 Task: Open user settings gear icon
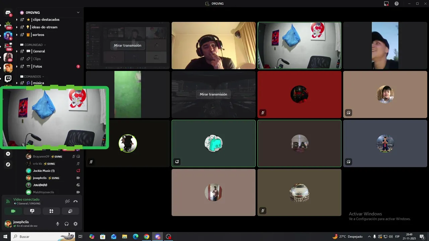tap(75, 224)
